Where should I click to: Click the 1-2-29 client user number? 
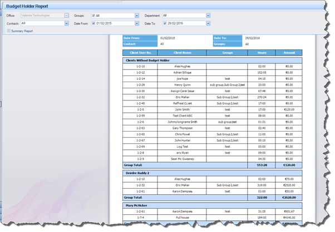pos(140,85)
